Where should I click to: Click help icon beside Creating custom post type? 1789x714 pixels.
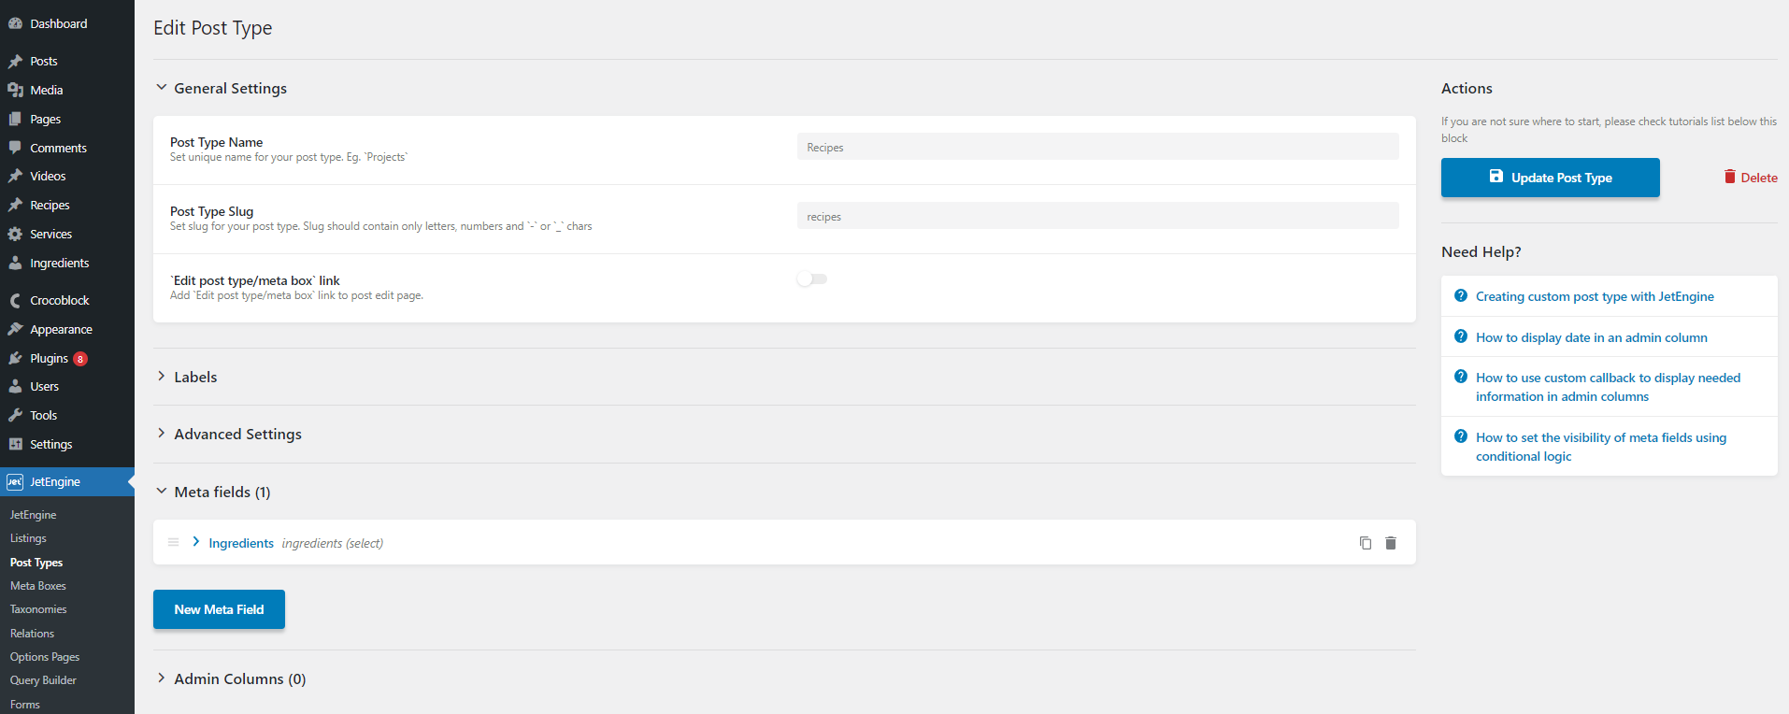1461,295
